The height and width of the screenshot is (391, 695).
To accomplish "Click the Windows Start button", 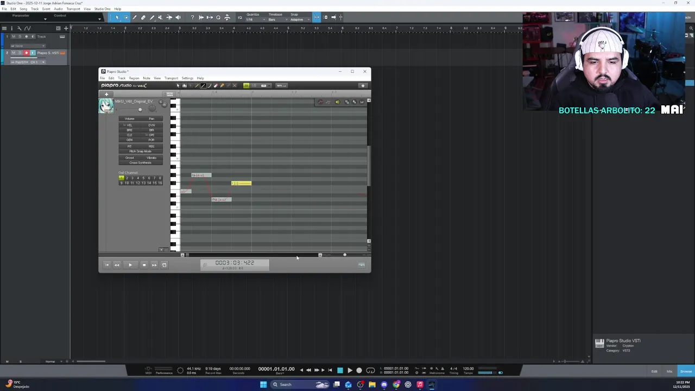I will (x=263, y=384).
